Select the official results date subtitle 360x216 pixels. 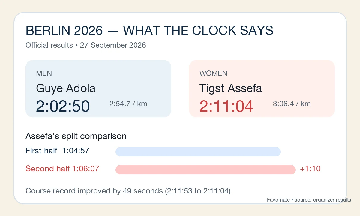click(x=86, y=45)
